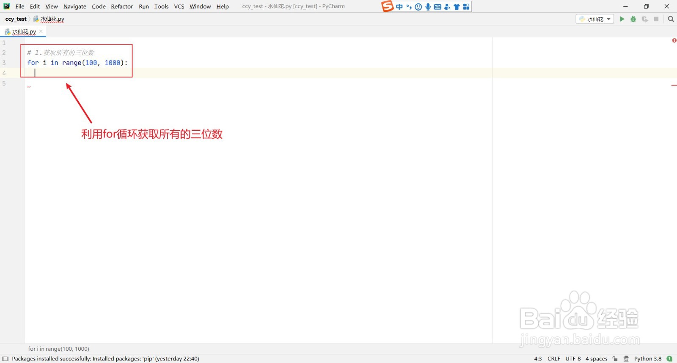Open the Refactor menu

[x=122, y=6]
